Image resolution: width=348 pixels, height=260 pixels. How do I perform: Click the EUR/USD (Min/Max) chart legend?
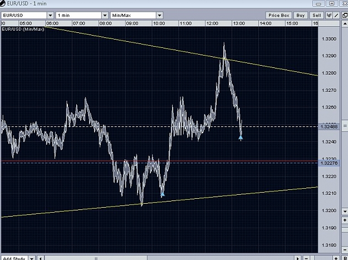[23, 29]
